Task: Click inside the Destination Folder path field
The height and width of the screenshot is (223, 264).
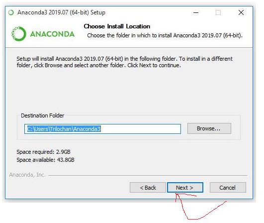Action: [x=102, y=129]
